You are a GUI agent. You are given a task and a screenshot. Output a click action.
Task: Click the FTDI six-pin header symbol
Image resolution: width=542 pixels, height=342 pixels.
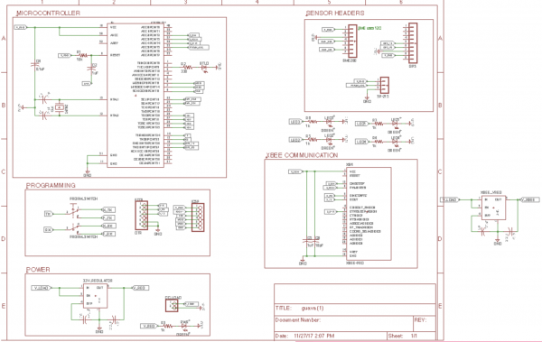142,216
